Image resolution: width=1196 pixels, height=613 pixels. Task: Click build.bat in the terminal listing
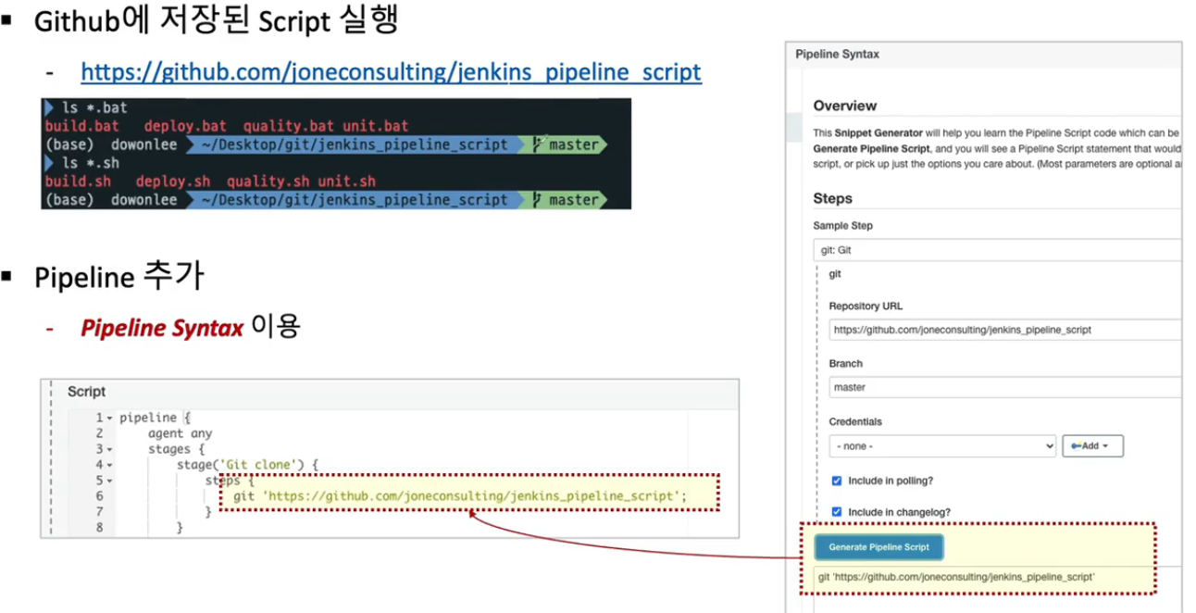point(81,126)
